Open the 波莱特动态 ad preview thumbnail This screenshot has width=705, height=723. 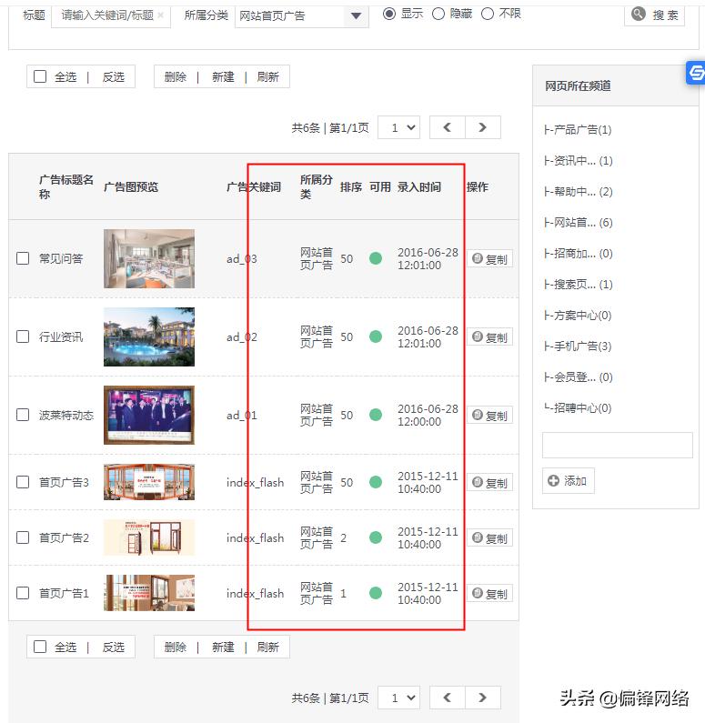[x=149, y=415]
